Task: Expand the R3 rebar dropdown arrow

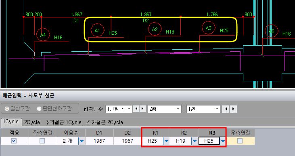Action: tap(223, 141)
